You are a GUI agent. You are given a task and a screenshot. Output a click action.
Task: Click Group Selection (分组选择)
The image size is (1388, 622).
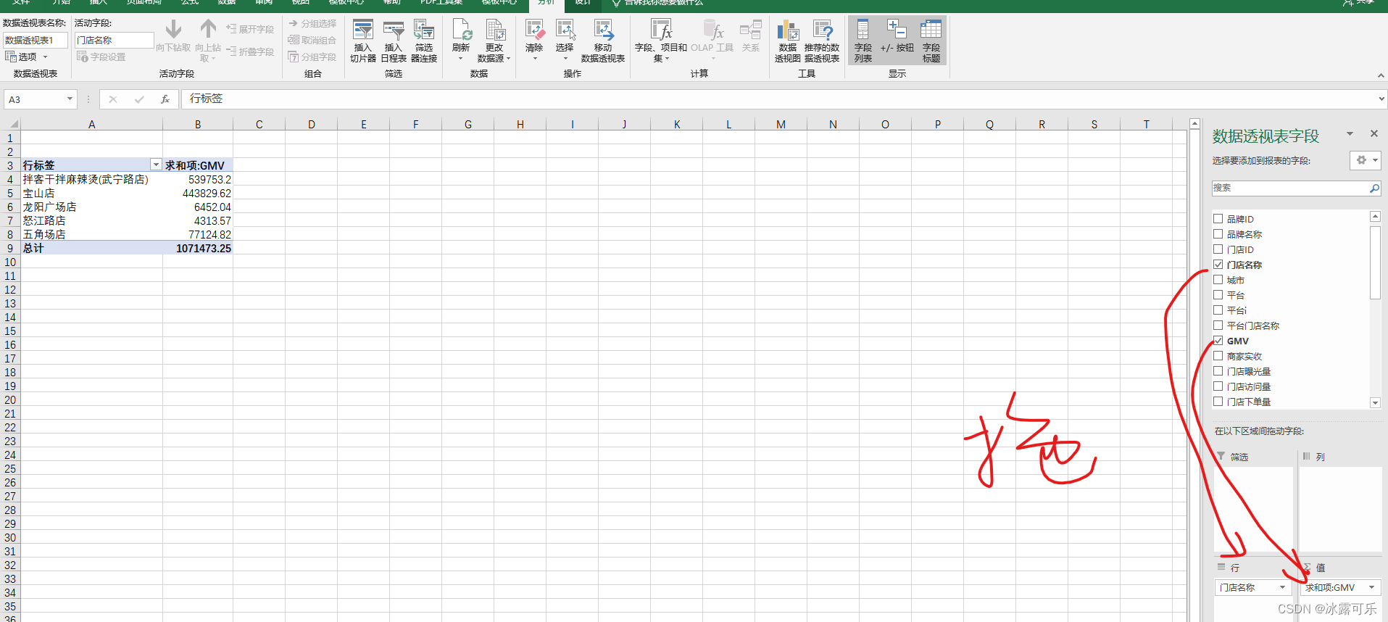[312, 24]
